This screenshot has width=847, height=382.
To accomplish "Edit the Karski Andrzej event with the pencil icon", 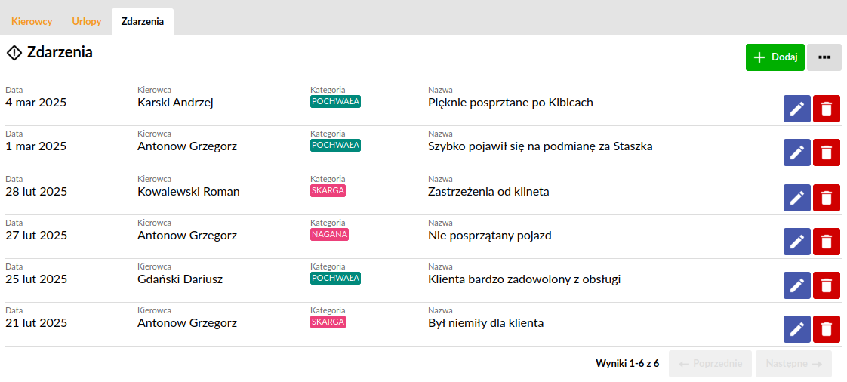I will 796,109.
